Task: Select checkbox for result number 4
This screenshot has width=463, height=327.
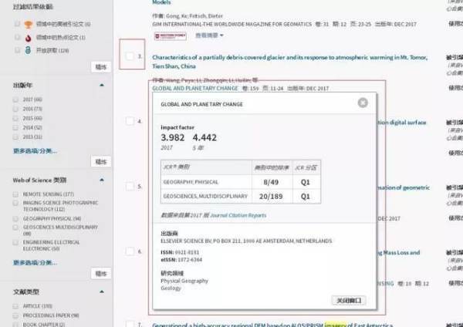Action: (x=130, y=121)
